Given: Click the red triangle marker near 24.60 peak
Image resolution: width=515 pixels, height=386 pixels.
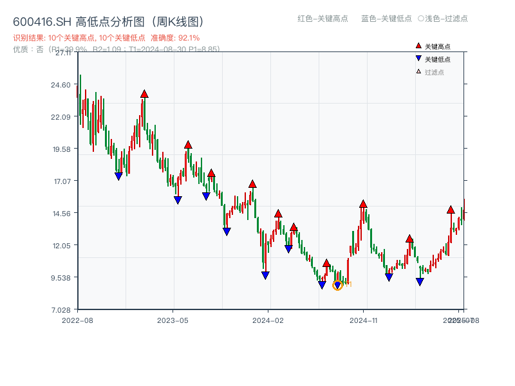Looking at the screenshot, I should [144, 94].
